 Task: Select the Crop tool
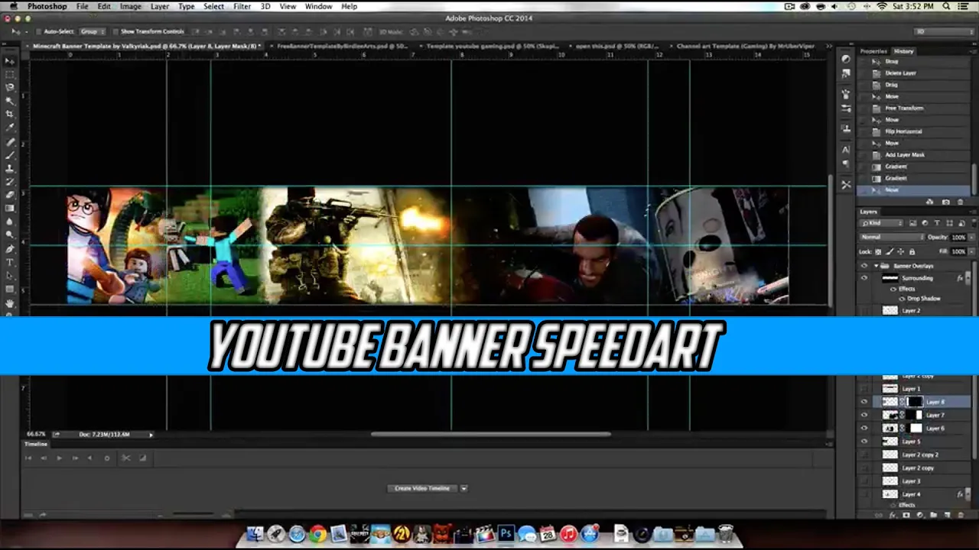[10, 115]
